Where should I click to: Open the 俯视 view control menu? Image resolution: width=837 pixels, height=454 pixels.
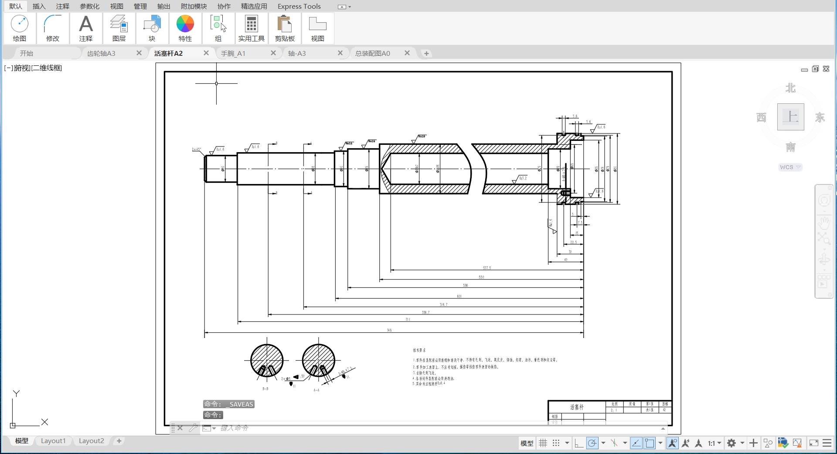(x=22, y=68)
